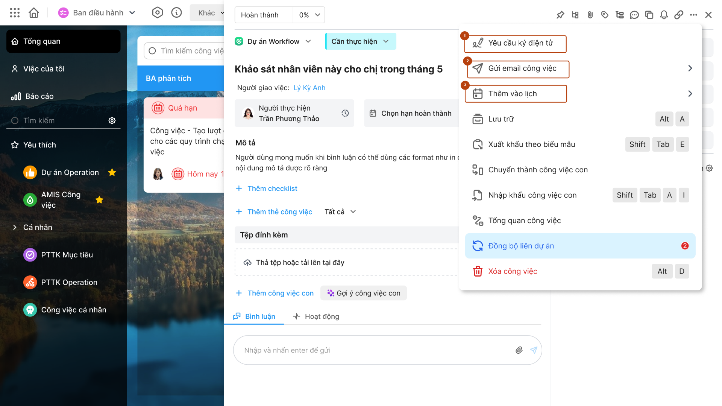Switch to the Bình luận tab
This screenshot has width=722, height=406.
coord(254,316)
